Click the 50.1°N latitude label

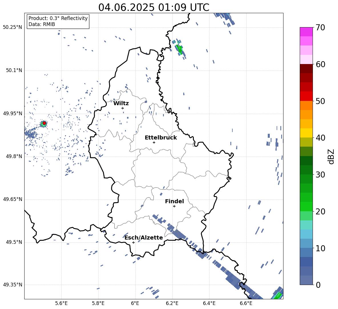(14, 70)
